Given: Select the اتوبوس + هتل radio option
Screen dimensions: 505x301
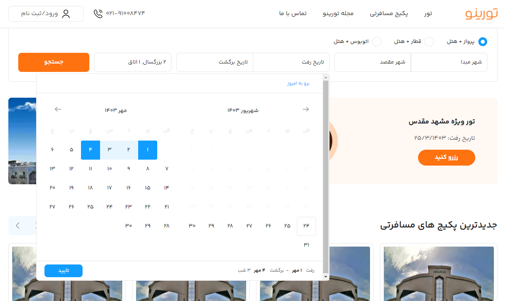Looking at the screenshot, I should pos(377,42).
